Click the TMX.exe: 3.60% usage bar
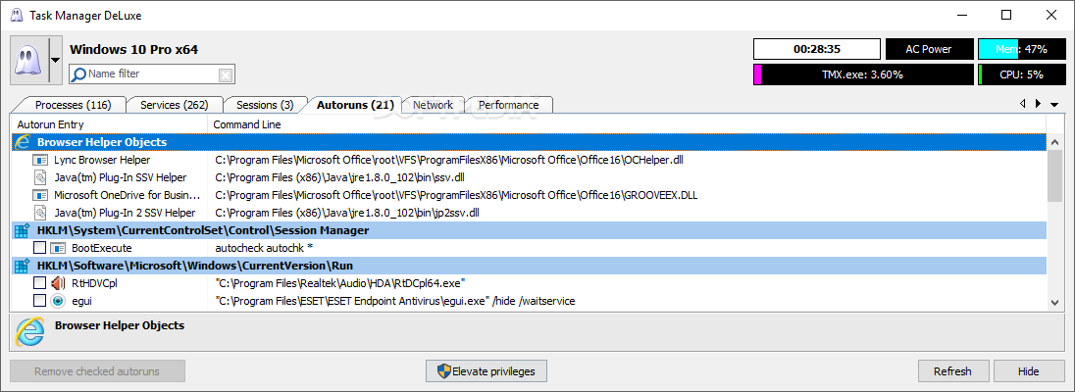 point(862,74)
